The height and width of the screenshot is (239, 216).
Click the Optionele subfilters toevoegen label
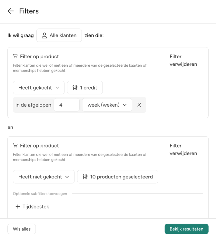40,194
